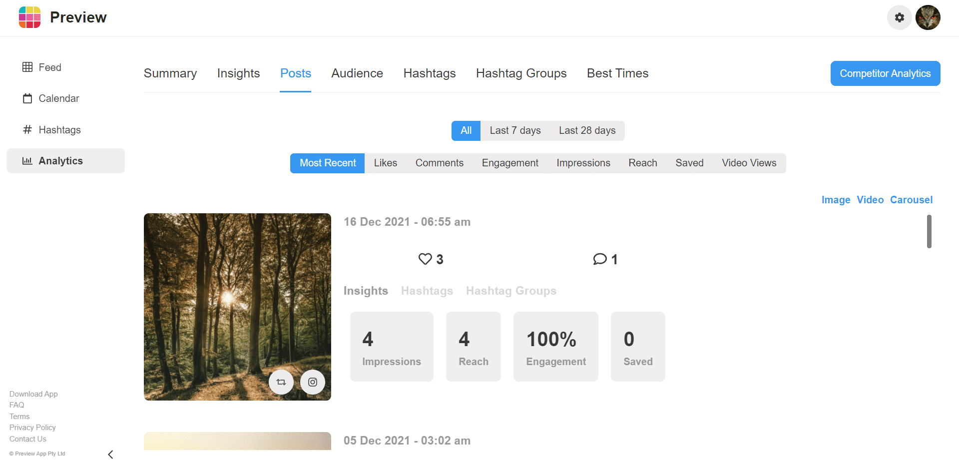Click the Preview app logo icon
The height and width of the screenshot is (467, 959).
tap(29, 17)
